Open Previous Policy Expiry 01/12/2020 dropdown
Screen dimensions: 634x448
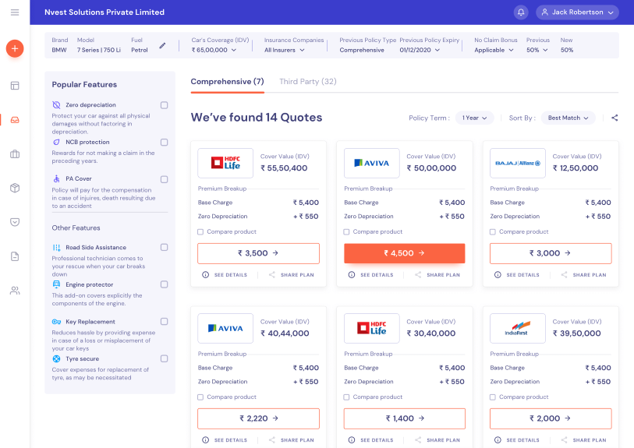[x=420, y=50]
